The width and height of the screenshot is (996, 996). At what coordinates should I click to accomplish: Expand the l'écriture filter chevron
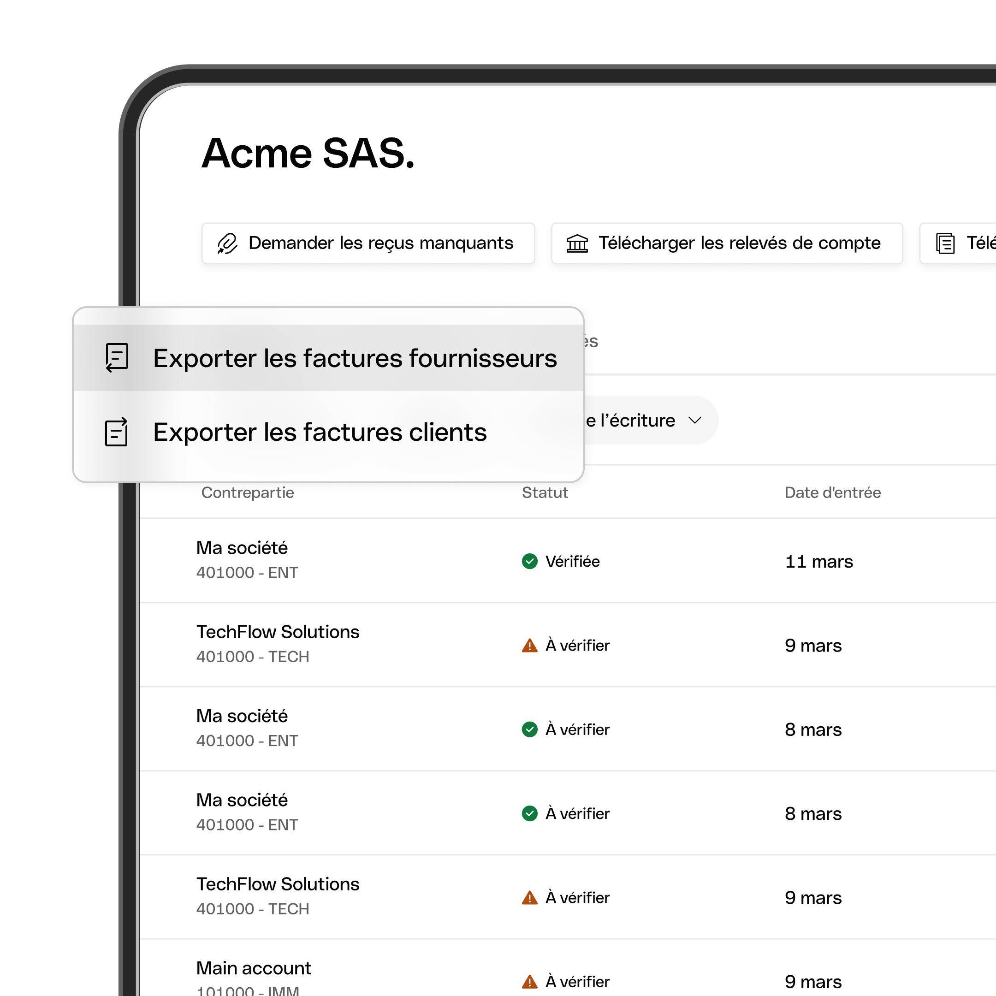(695, 420)
